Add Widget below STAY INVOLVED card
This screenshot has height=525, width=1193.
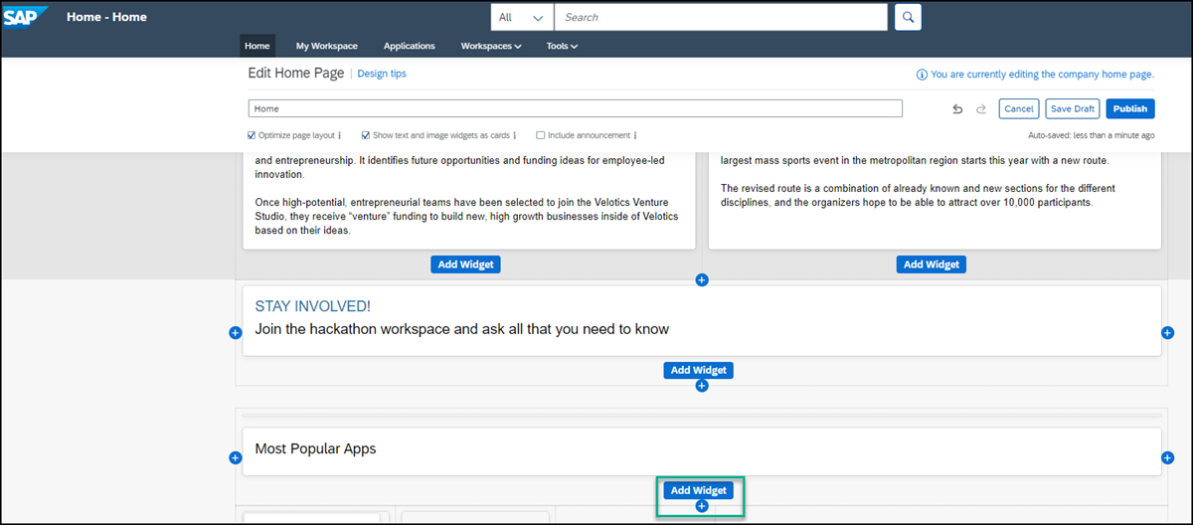(x=699, y=370)
